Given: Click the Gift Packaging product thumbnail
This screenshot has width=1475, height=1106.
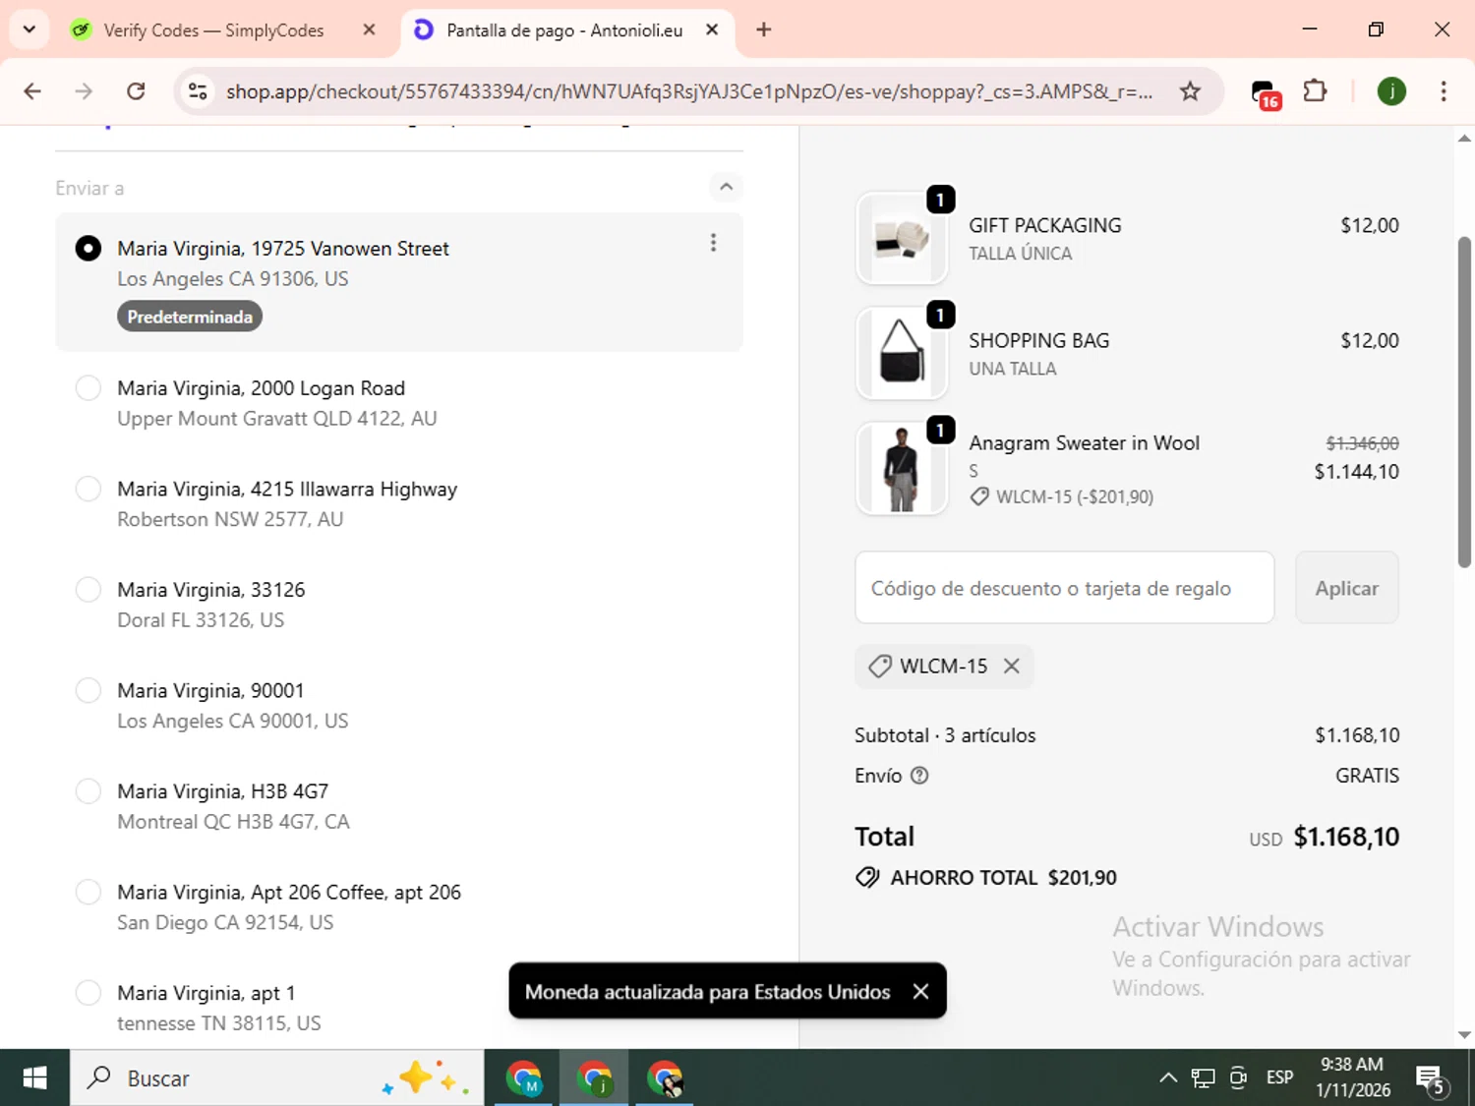Looking at the screenshot, I should [902, 238].
